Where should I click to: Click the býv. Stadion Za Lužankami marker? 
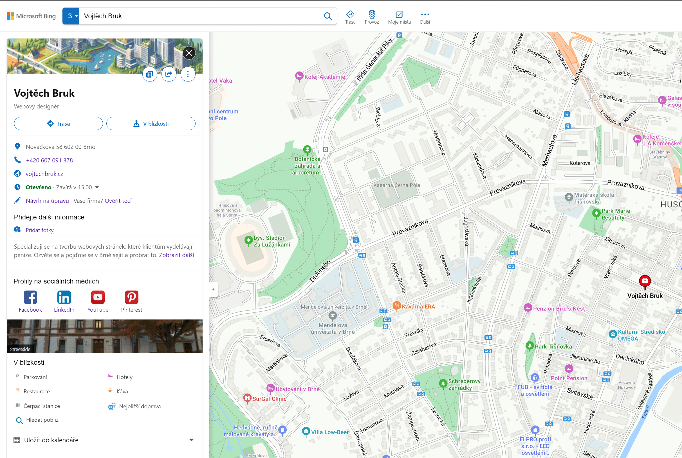pyautogui.click(x=249, y=241)
